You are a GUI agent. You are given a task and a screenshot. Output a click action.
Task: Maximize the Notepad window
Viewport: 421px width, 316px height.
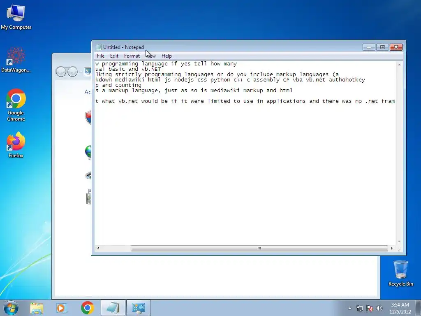[x=382, y=47]
